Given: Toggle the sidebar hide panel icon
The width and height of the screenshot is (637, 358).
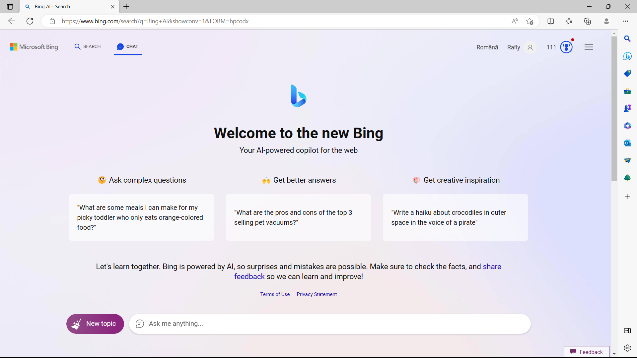Looking at the screenshot, I should pos(627,331).
